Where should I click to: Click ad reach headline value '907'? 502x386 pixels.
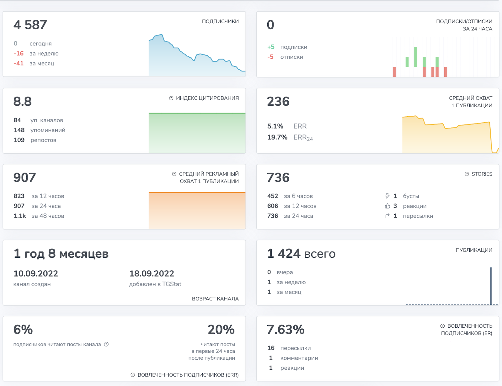[24, 177]
